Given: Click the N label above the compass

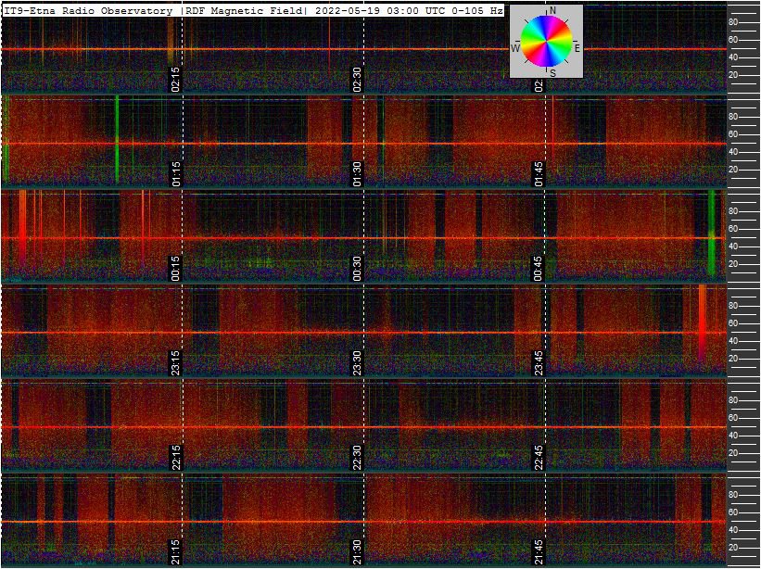Looking at the screenshot, I should pyautogui.click(x=552, y=11).
